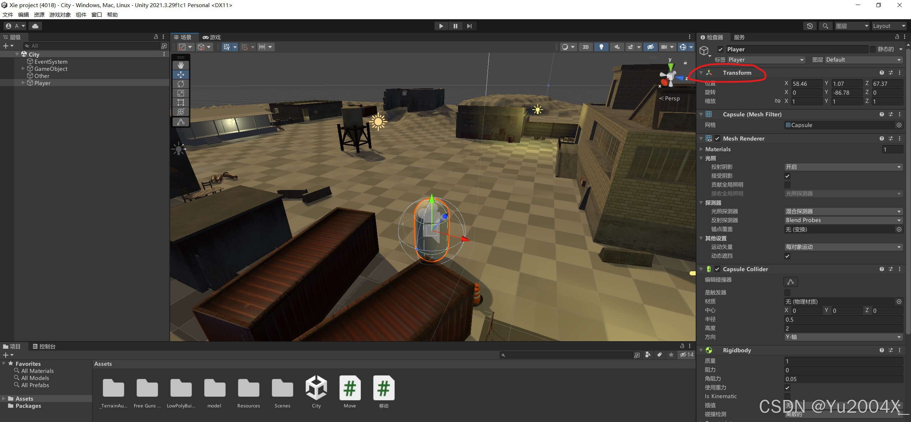Select the Rect transform tool
The image size is (911, 422).
181,102
